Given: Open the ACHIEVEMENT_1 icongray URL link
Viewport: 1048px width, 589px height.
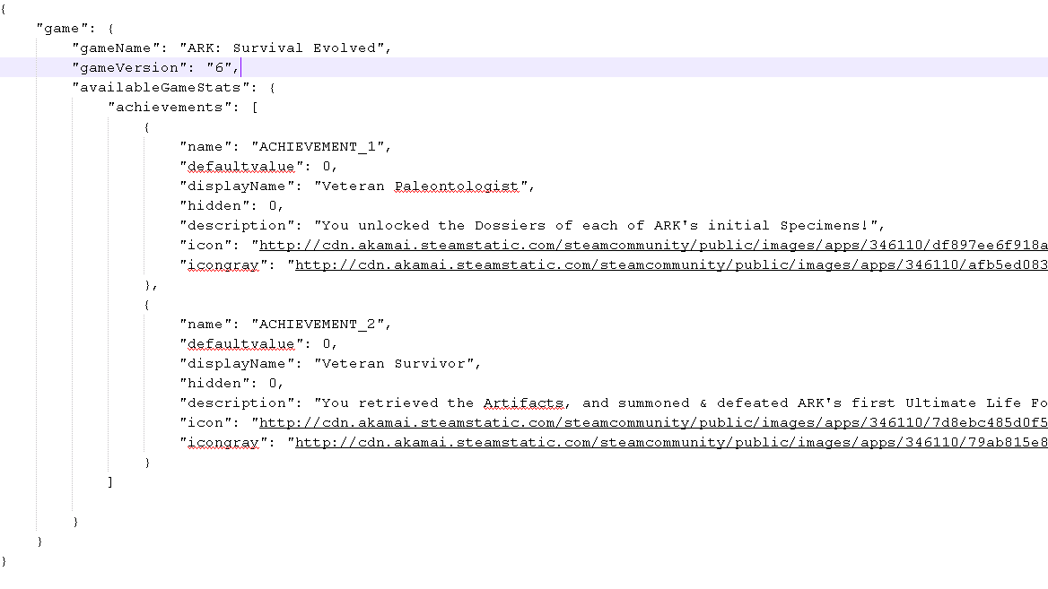Looking at the screenshot, I should pos(672,265).
